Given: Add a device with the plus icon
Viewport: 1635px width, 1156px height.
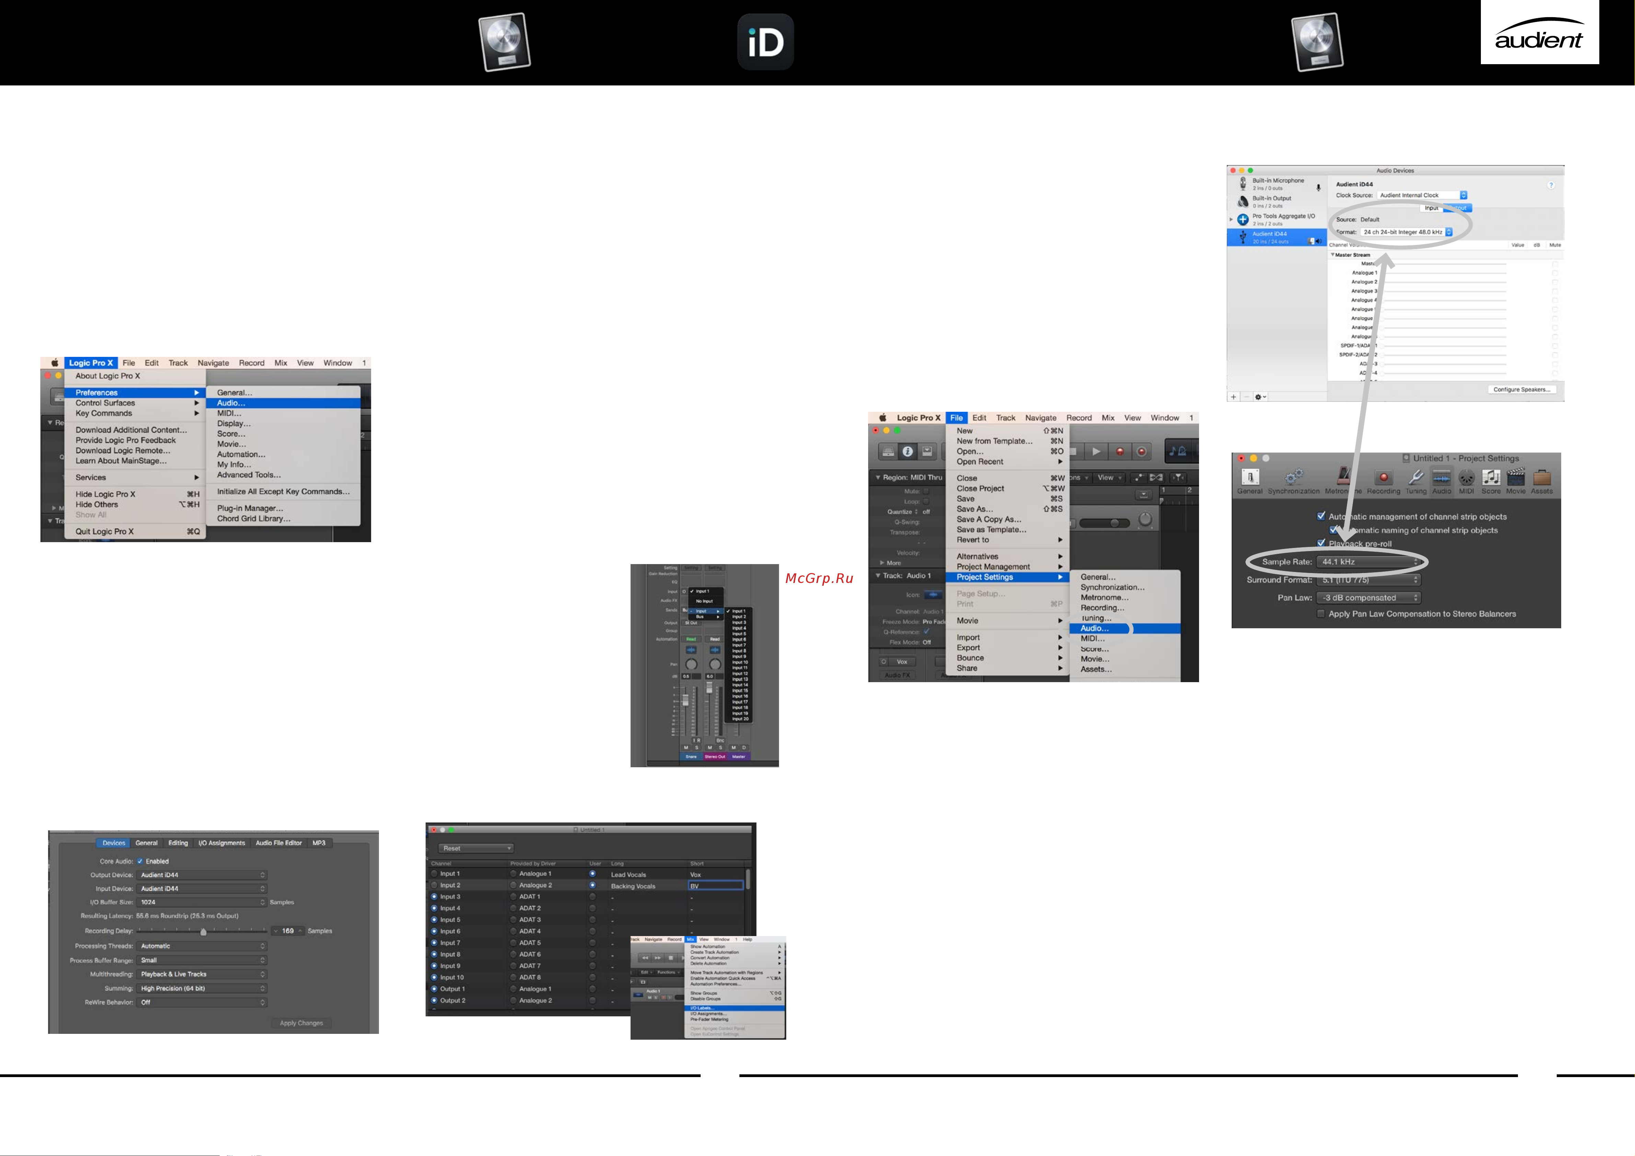Looking at the screenshot, I should click(1233, 397).
